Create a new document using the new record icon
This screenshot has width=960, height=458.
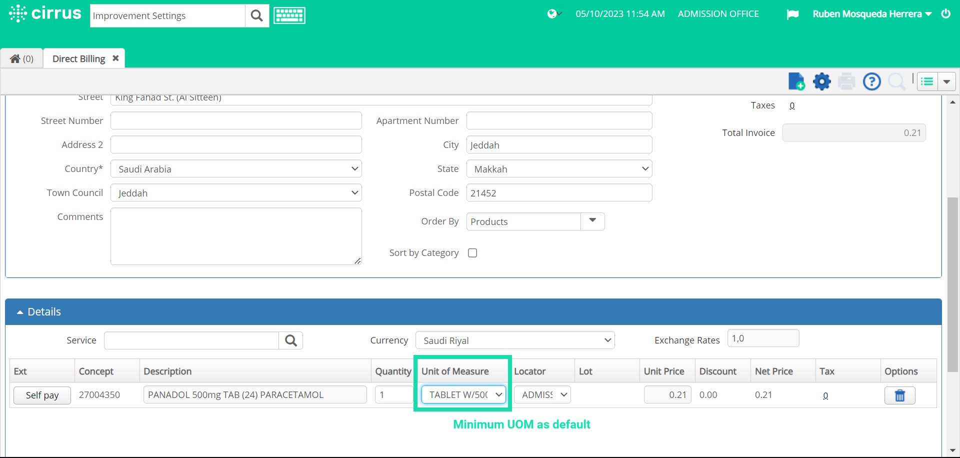pos(796,81)
